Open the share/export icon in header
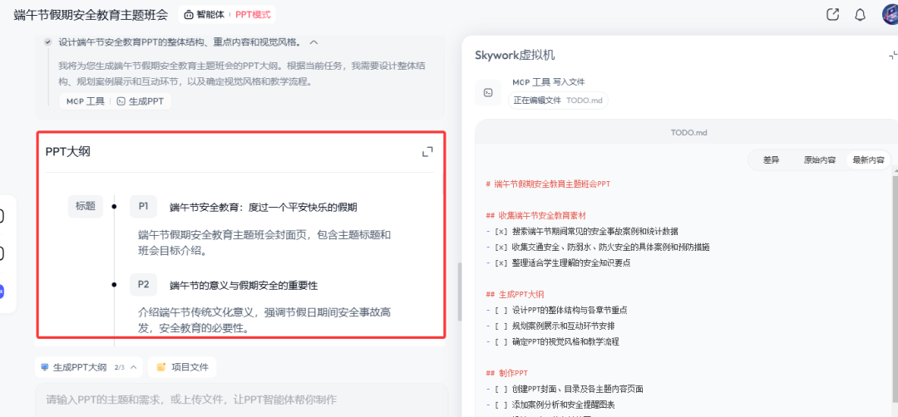Image resolution: width=898 pixels, height=417 pixels. tap(832, 15)
